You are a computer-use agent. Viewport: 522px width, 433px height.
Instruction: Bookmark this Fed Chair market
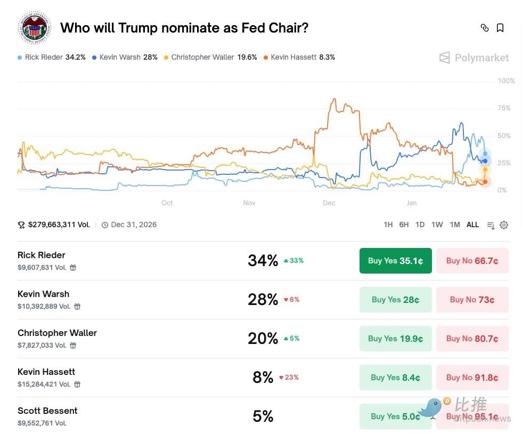click(500, 28)
